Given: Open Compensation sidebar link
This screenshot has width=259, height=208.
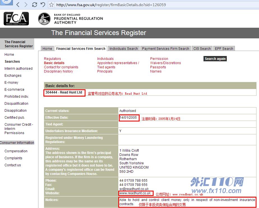Looking at the screenshot, I should point(16,151).
